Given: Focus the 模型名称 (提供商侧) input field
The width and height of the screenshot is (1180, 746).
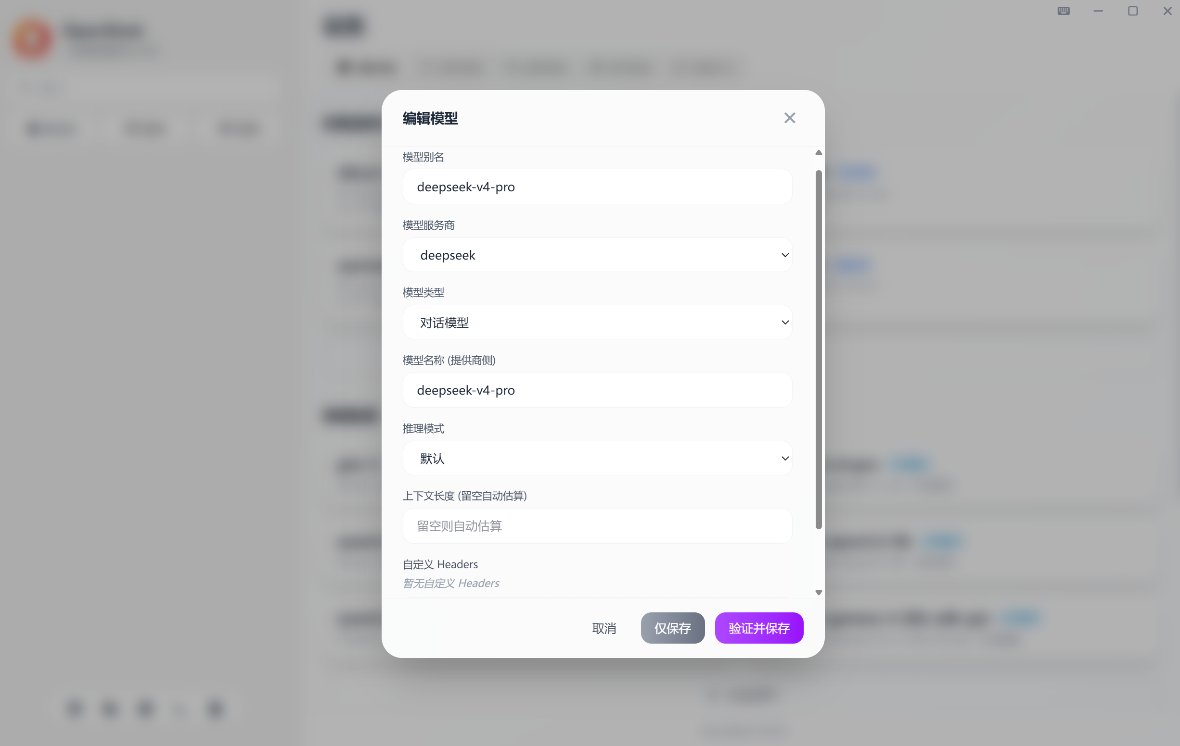Looking at the screenshot, I should click(597, 390).
